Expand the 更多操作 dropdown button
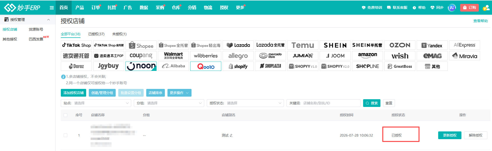 click(x=179, y=93)
